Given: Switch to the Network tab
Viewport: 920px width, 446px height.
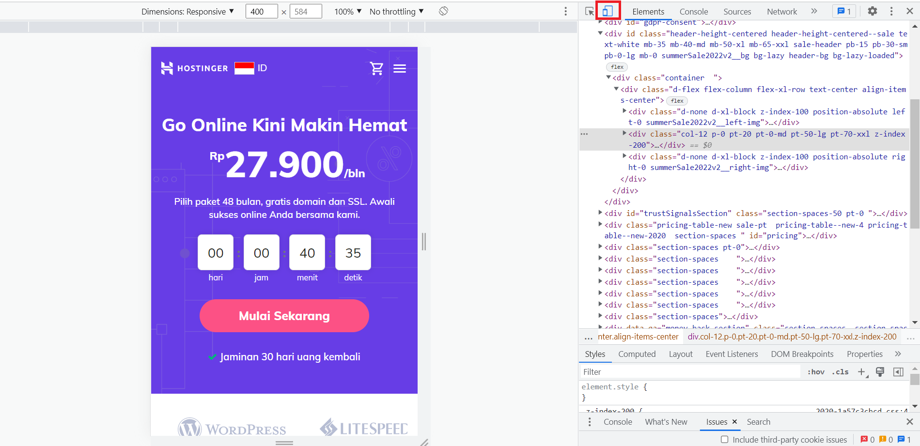Looking at the screenshot, I should tap(781, 11).
